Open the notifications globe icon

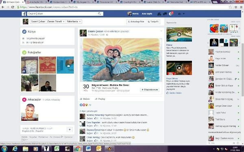coord(171,14)
